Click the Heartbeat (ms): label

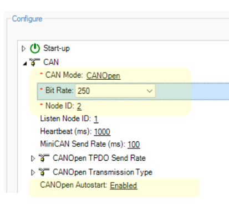pos(66,131)
